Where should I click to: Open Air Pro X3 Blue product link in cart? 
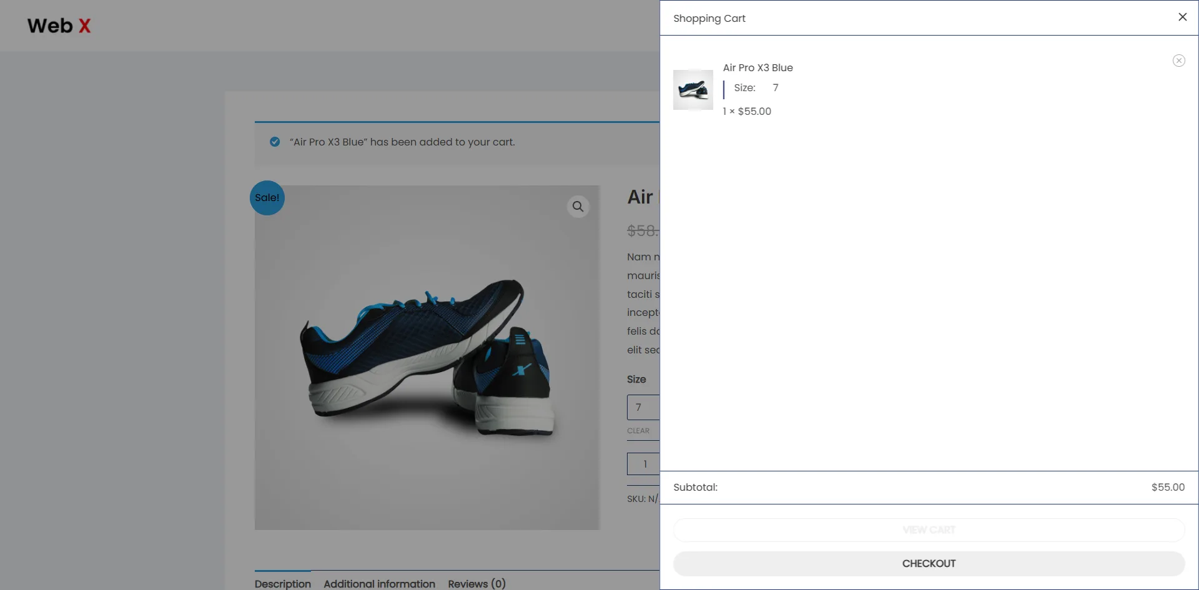point(757,67)
